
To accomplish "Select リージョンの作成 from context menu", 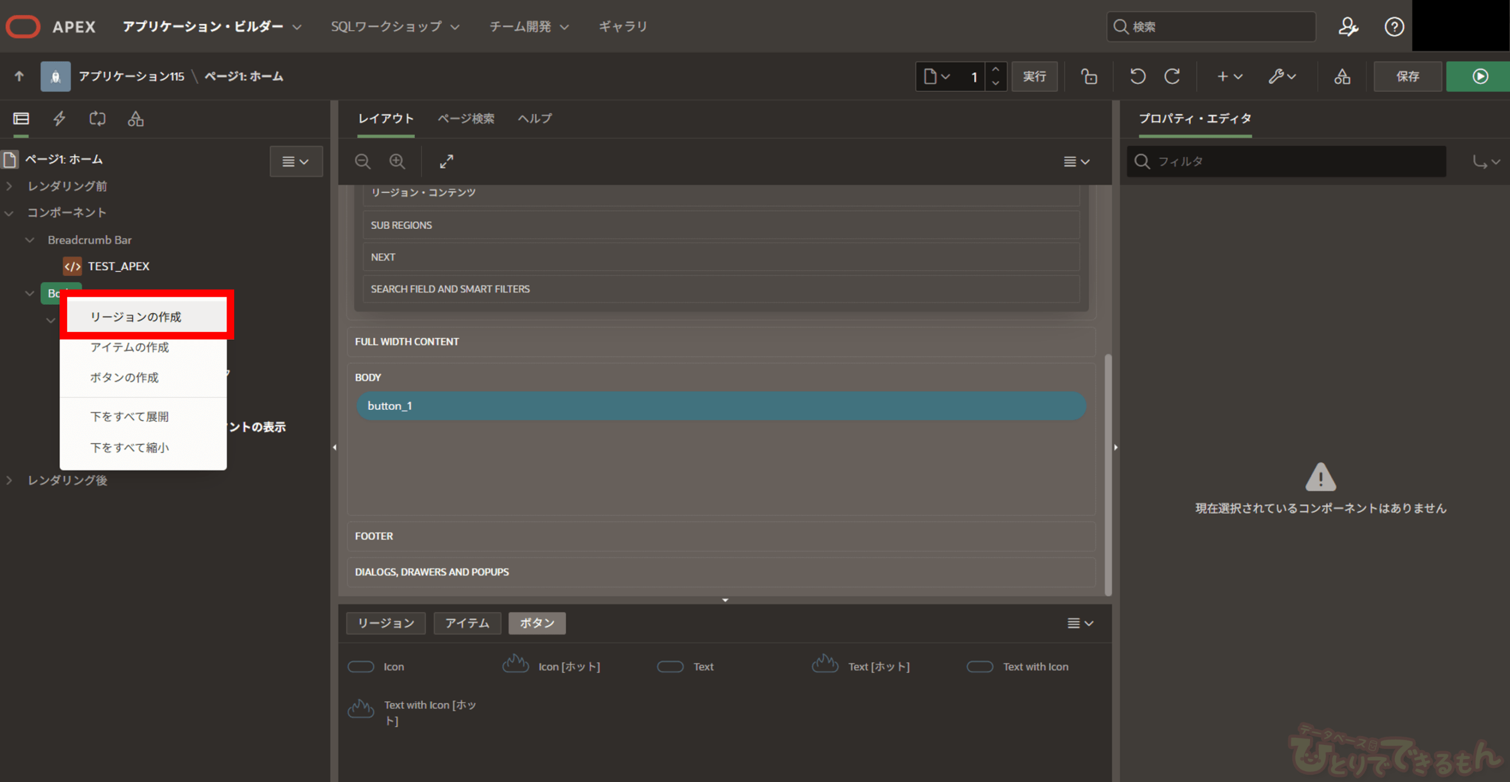I will tap(136, 317).
